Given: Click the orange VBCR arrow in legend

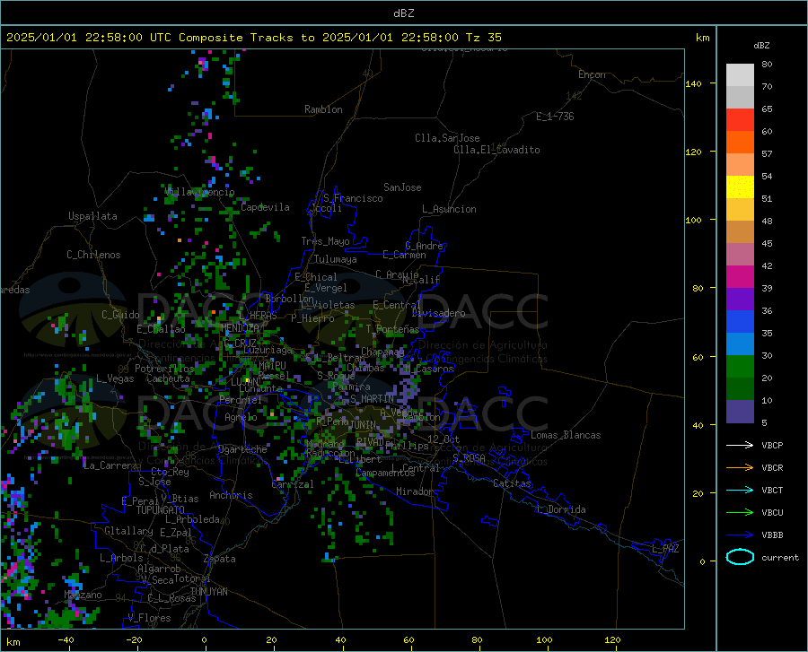Looking at the screenshot, I should pyautogui.click(x=740, y=468).
